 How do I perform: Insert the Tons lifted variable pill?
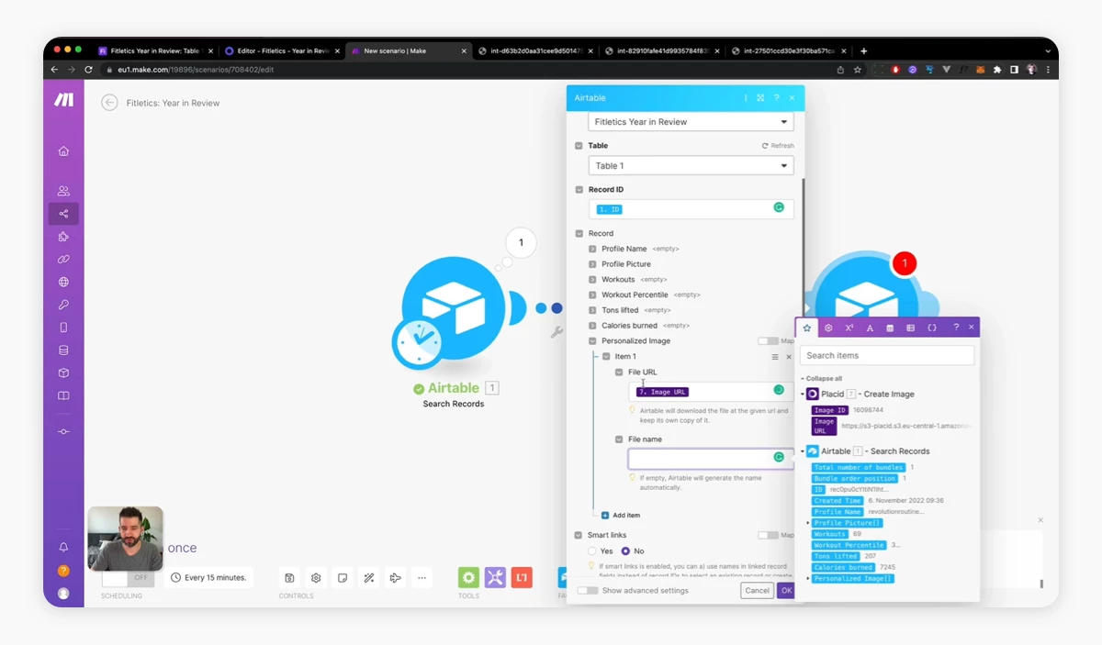836,556
